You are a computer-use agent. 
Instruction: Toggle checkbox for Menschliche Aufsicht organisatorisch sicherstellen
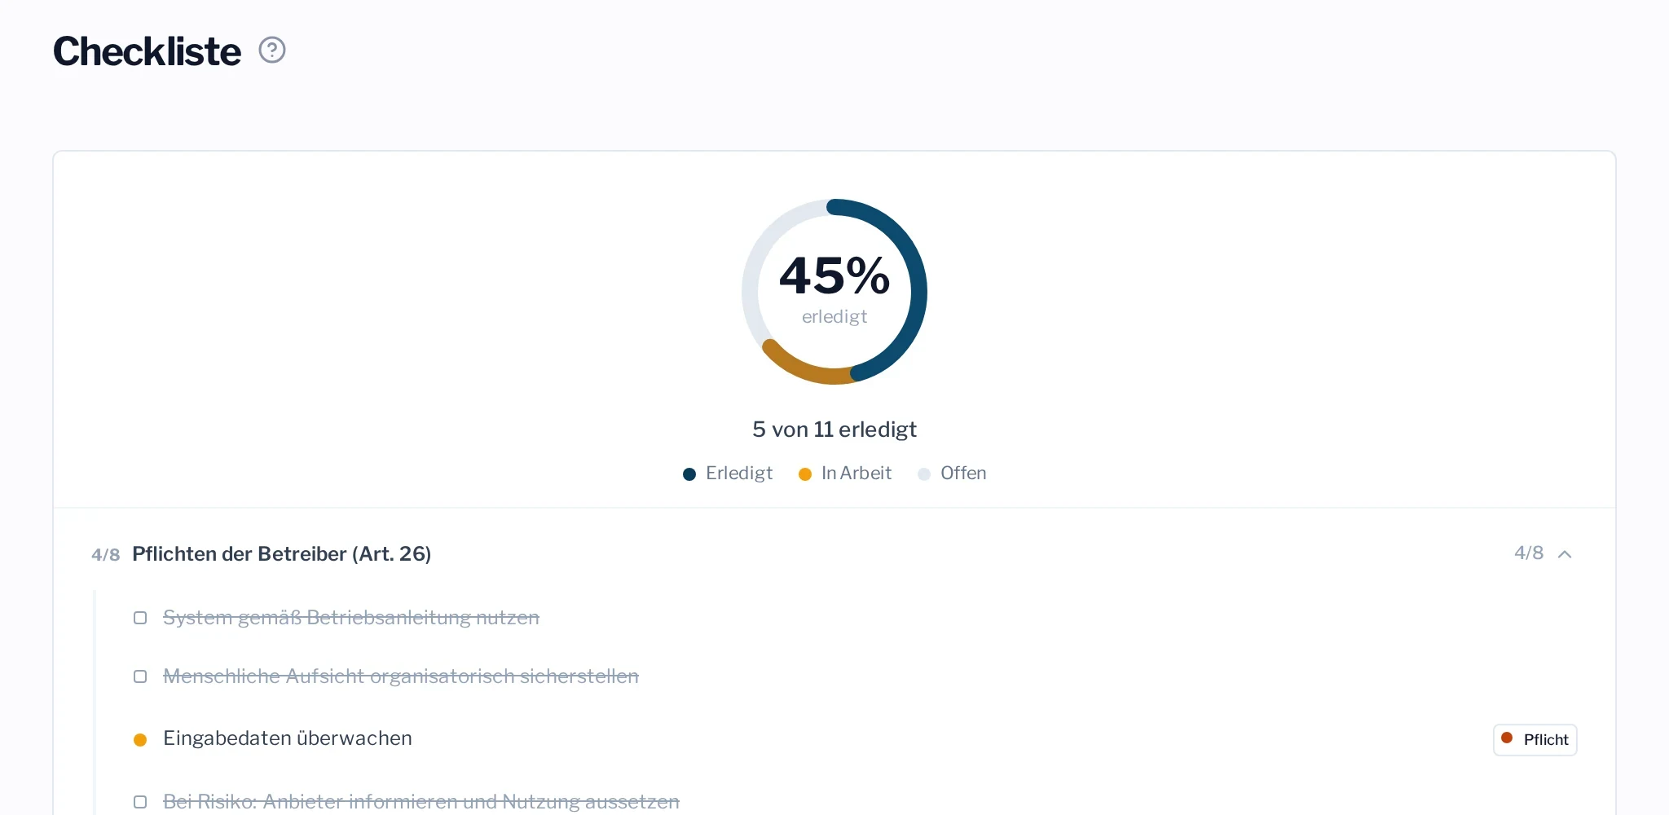pyautogui.click(x=140, y=676)
